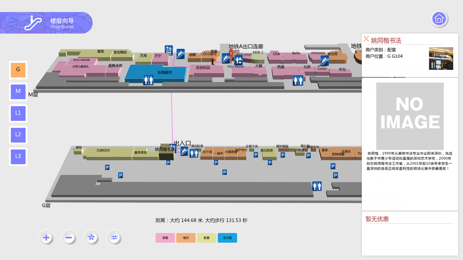
Task: Return to the home screen via house icon
Action: pyautogui.click(x=439, y=19)
